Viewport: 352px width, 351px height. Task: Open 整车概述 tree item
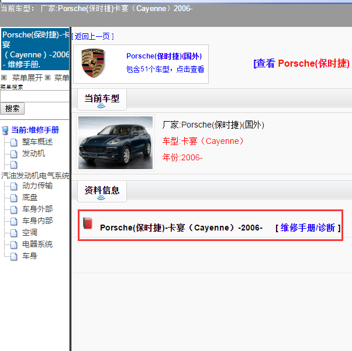point(37,142)
